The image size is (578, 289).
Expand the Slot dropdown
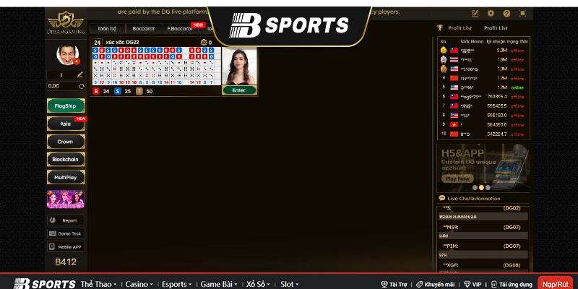click(290, 284)
